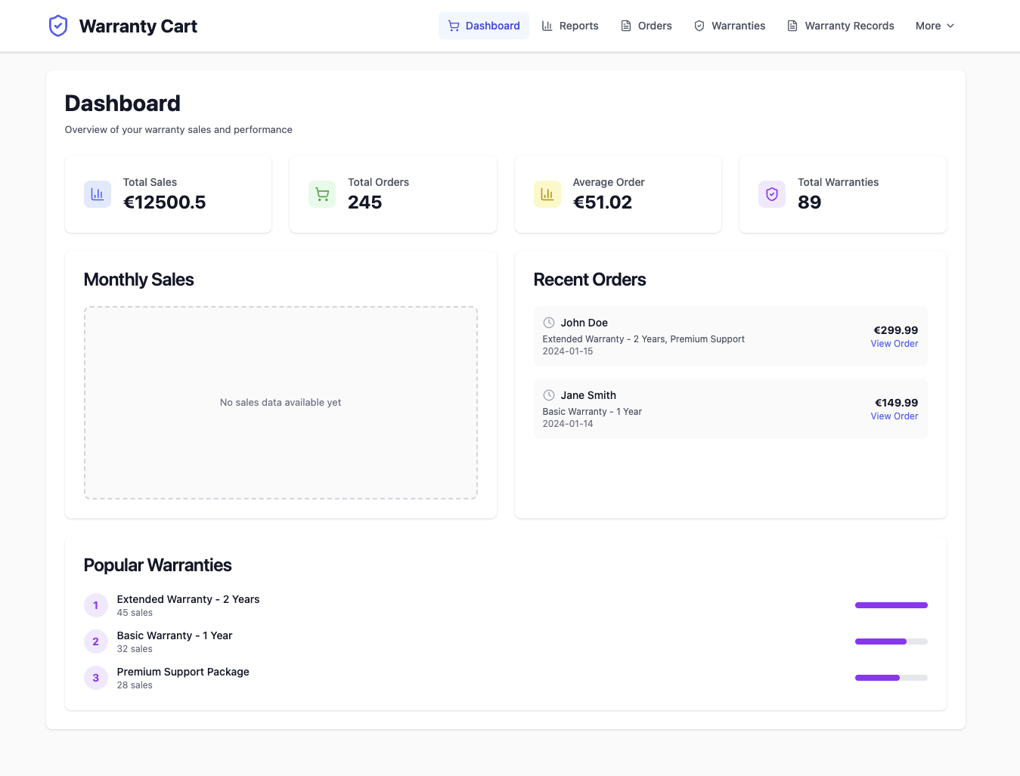Open the Orders navigation item

pos(646,26)
